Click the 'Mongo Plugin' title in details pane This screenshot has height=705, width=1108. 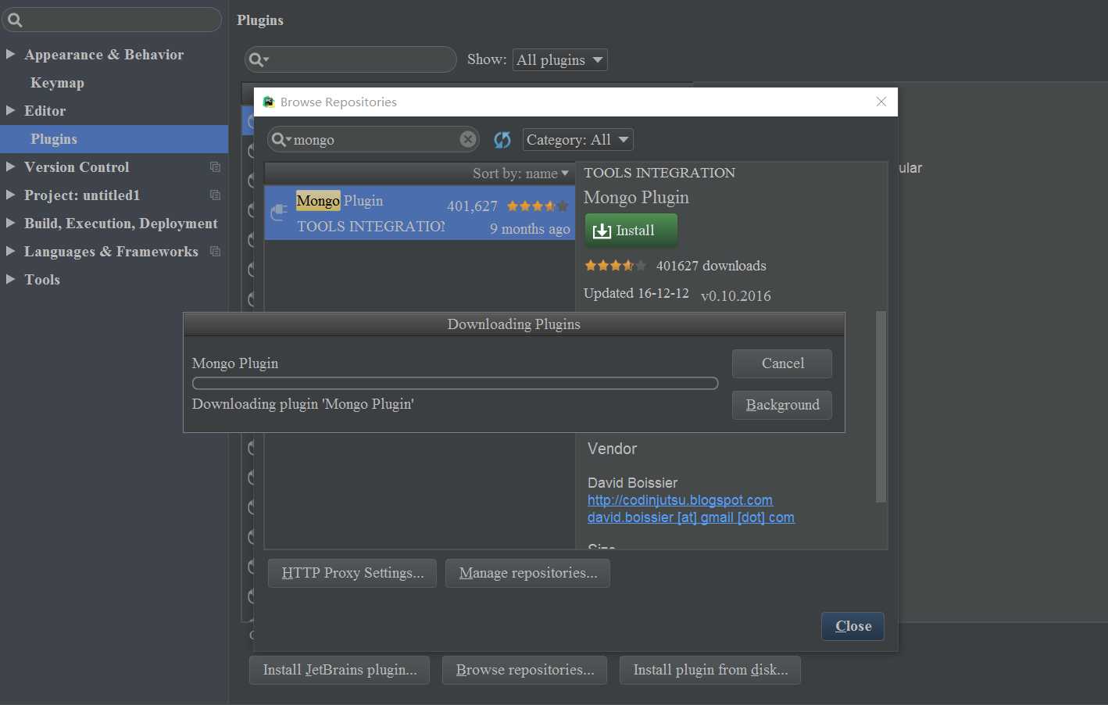coord(636,198)
